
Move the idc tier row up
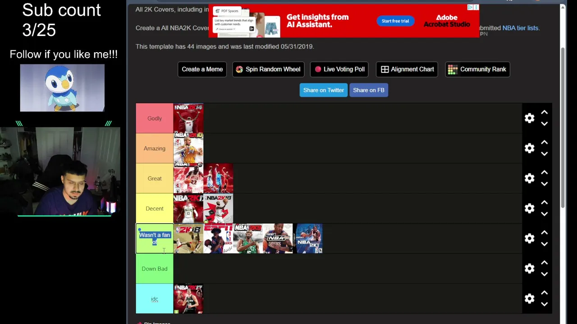[x=544, y=293]
